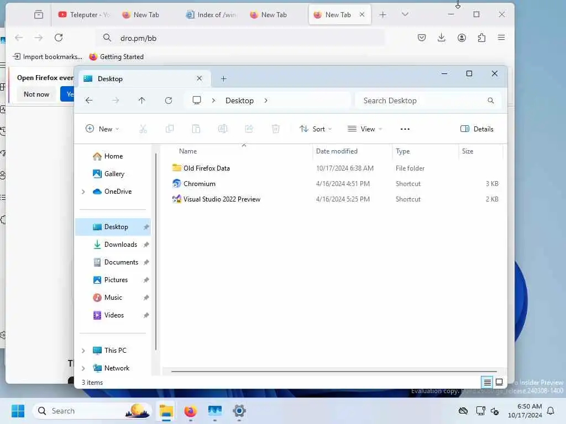Screen dimensions: 566x424
Task: Click the Paste icon in Explorer toolbar
Action: [196, 129]
